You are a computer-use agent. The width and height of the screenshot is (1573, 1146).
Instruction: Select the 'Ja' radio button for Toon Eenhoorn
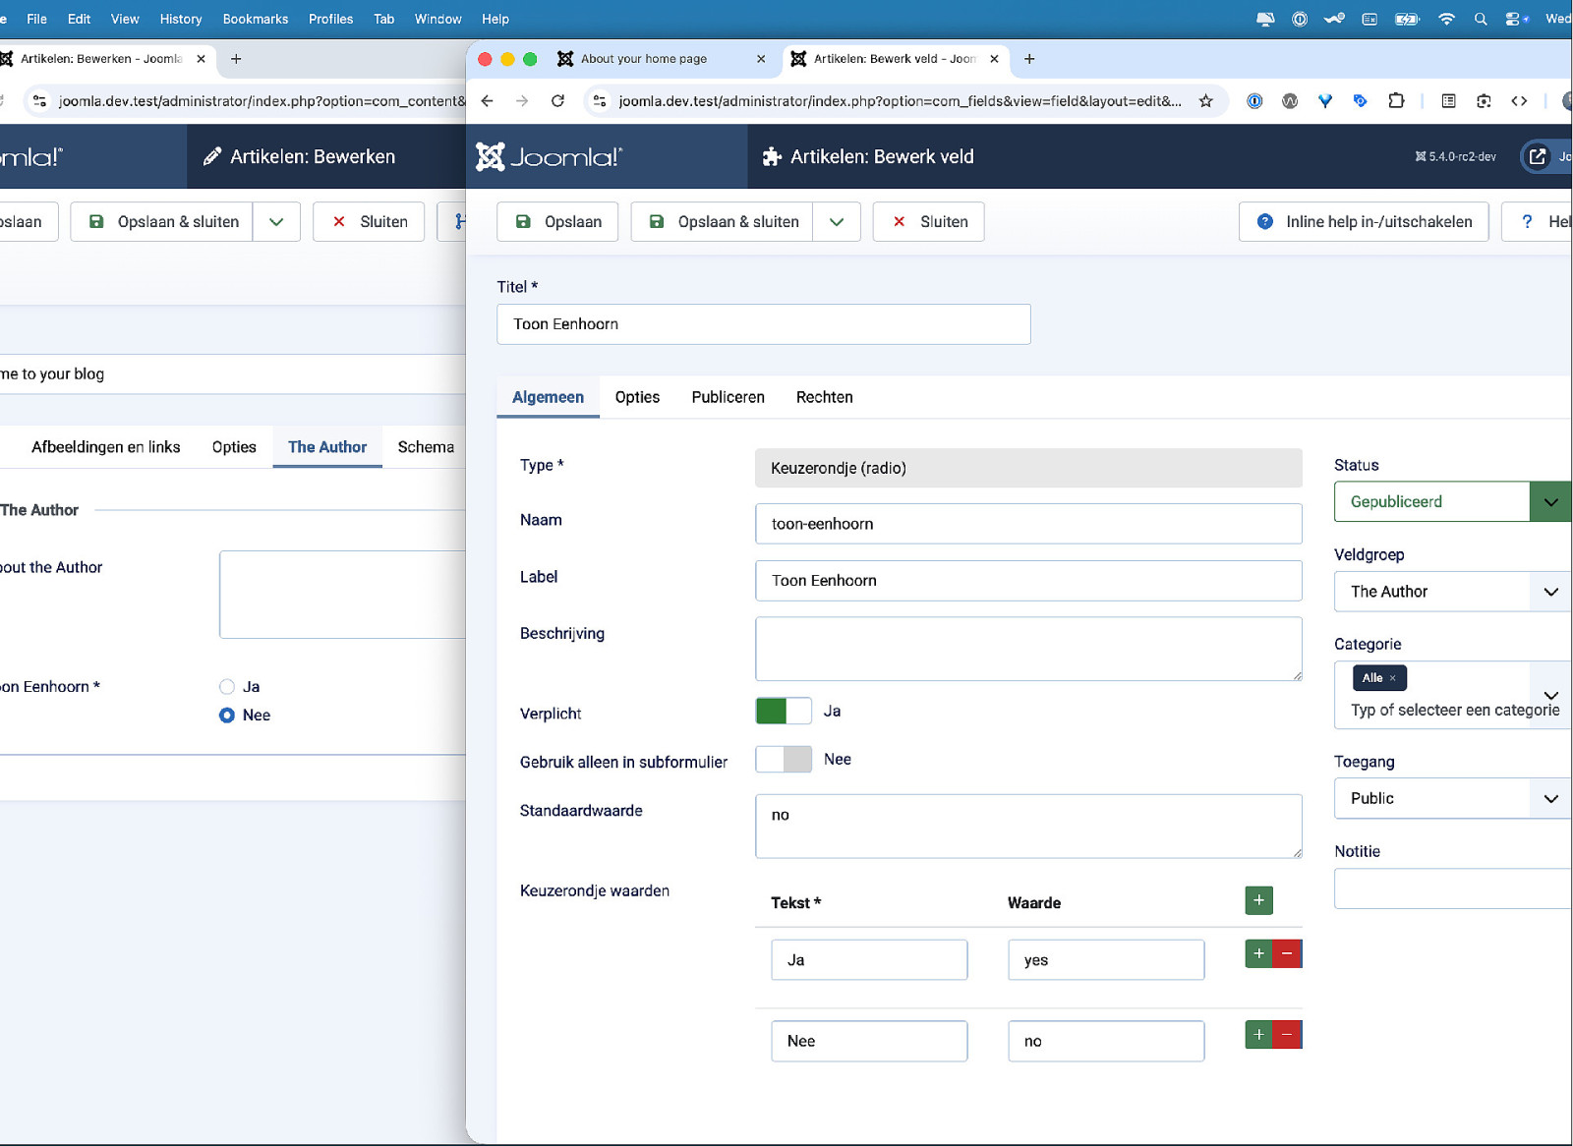[x=227, y=687]
